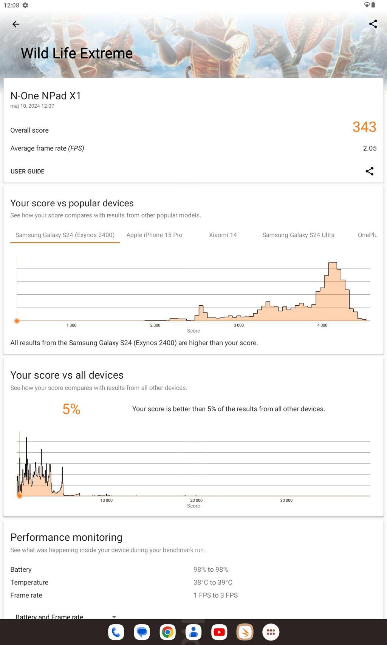Launch Chrome from the dock

click(x=167, y=632)
